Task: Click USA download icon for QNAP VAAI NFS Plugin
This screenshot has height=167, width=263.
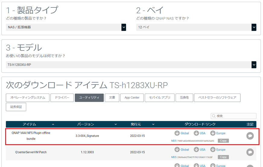Action: (196, 133)
